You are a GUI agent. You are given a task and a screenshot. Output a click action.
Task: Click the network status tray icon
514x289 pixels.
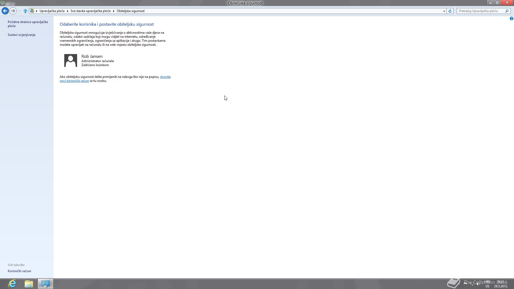pos(472,283)
